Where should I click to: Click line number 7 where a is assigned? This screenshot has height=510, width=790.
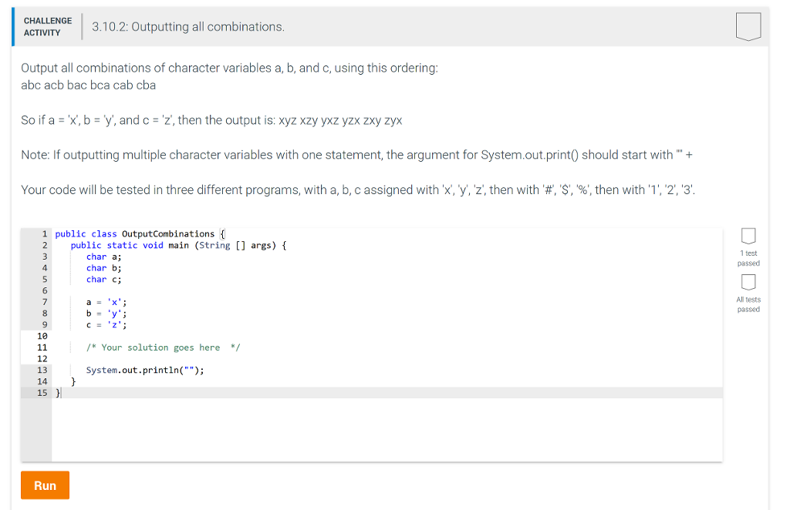click(x=44, y=301)
